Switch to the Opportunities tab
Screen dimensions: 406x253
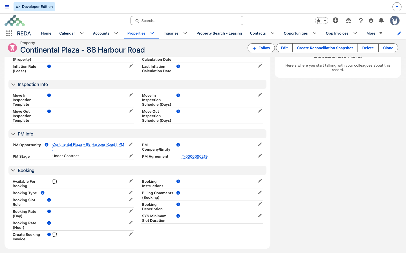(x=296, y=33)
